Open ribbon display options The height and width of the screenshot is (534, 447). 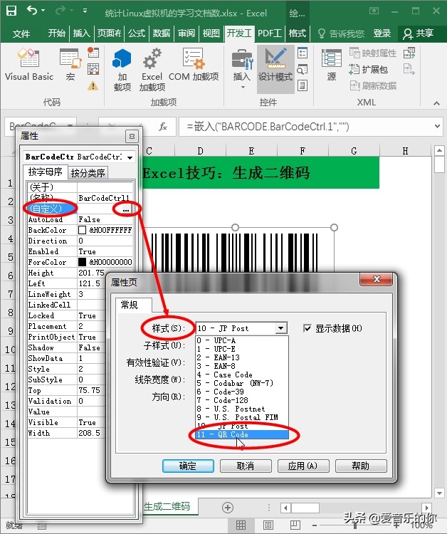[x=374, y=11]
